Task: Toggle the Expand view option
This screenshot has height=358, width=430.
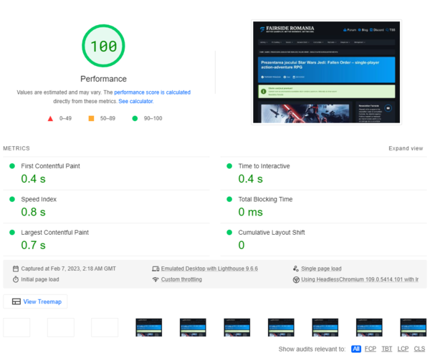Action: [x=406, y=148]
